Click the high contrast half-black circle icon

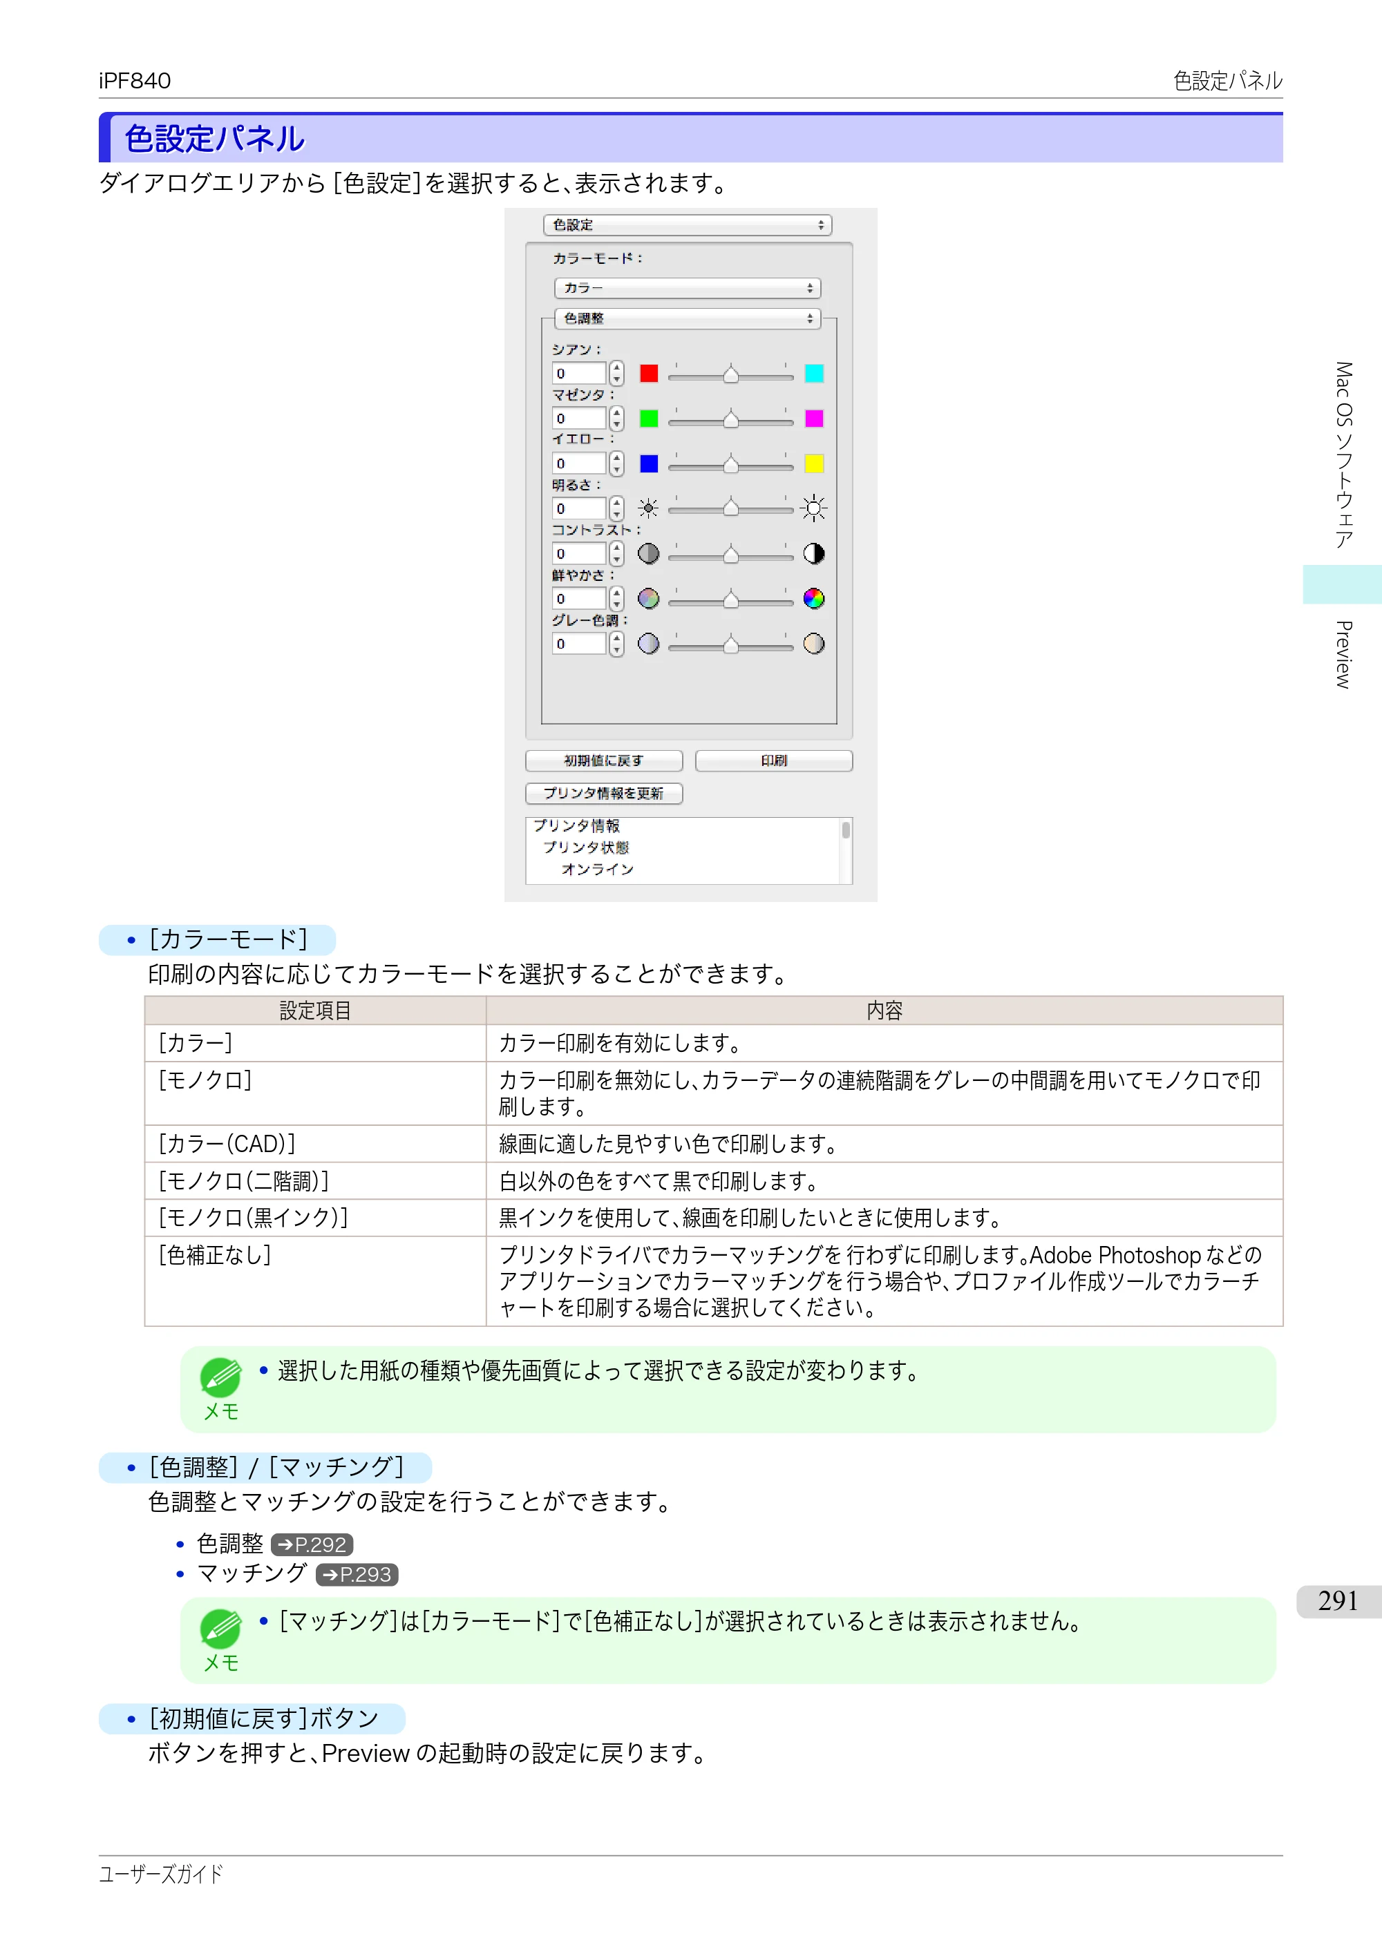[814, 554]
